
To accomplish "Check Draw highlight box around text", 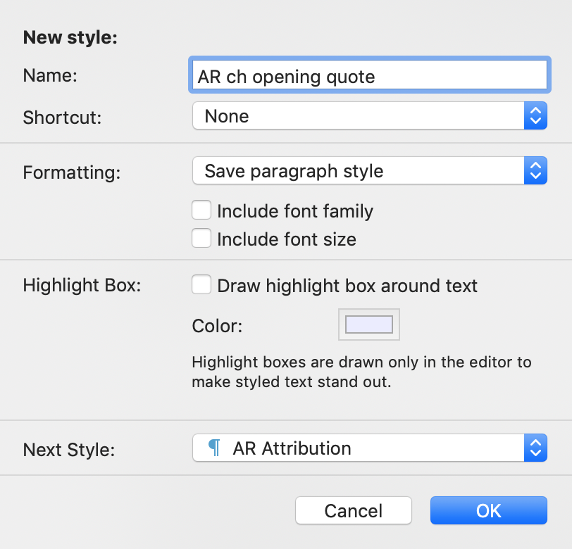I will pyautogui.click(x=201, y=284).
